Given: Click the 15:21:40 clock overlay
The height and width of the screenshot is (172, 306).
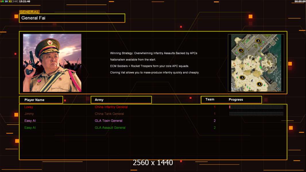Looking at the screenshot, I should tap(25, 1).
